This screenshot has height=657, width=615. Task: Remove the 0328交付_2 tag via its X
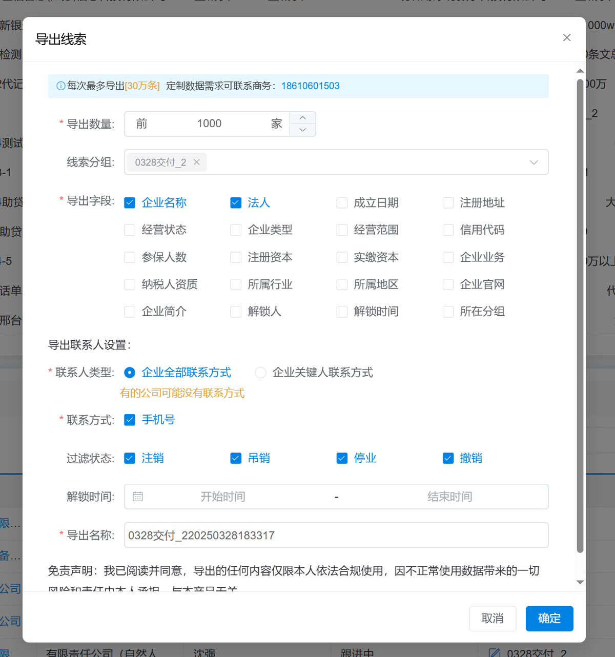click(197, 162)
